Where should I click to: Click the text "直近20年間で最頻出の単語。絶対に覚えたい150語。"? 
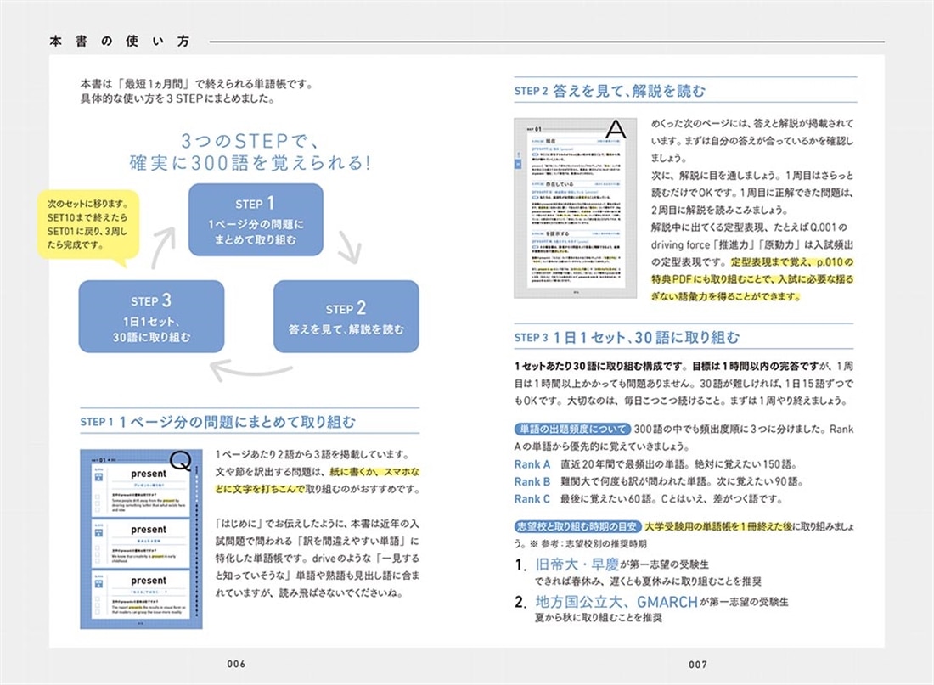(x=678, y=464)
